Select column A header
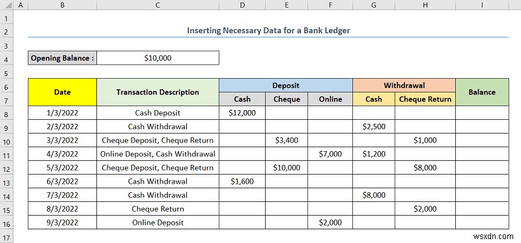521x243 pixels. [x=21, y=5]
